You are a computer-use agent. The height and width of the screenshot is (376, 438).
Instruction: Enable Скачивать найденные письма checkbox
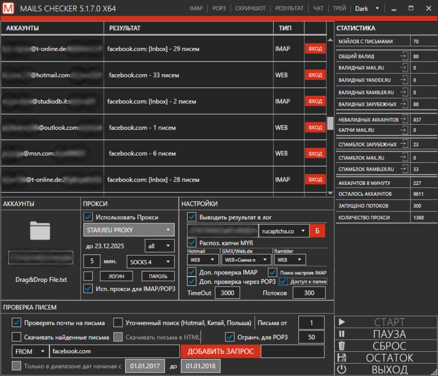[x=16, y=337]
